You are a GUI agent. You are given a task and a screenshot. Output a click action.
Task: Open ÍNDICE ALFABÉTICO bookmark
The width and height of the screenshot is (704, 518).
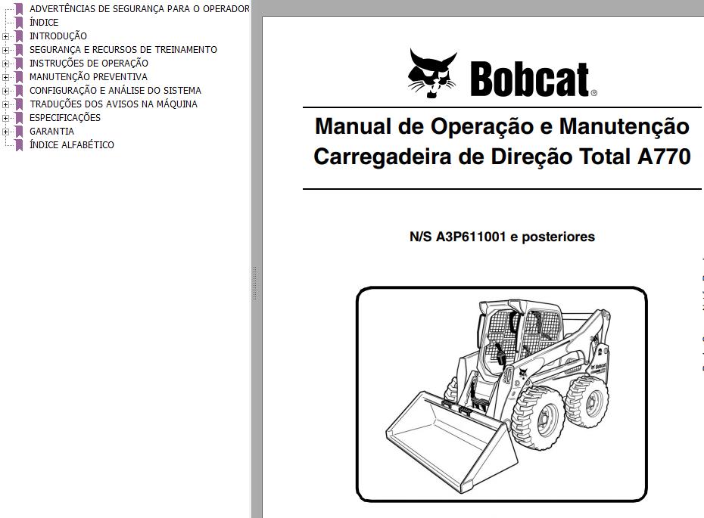point(72,145)
